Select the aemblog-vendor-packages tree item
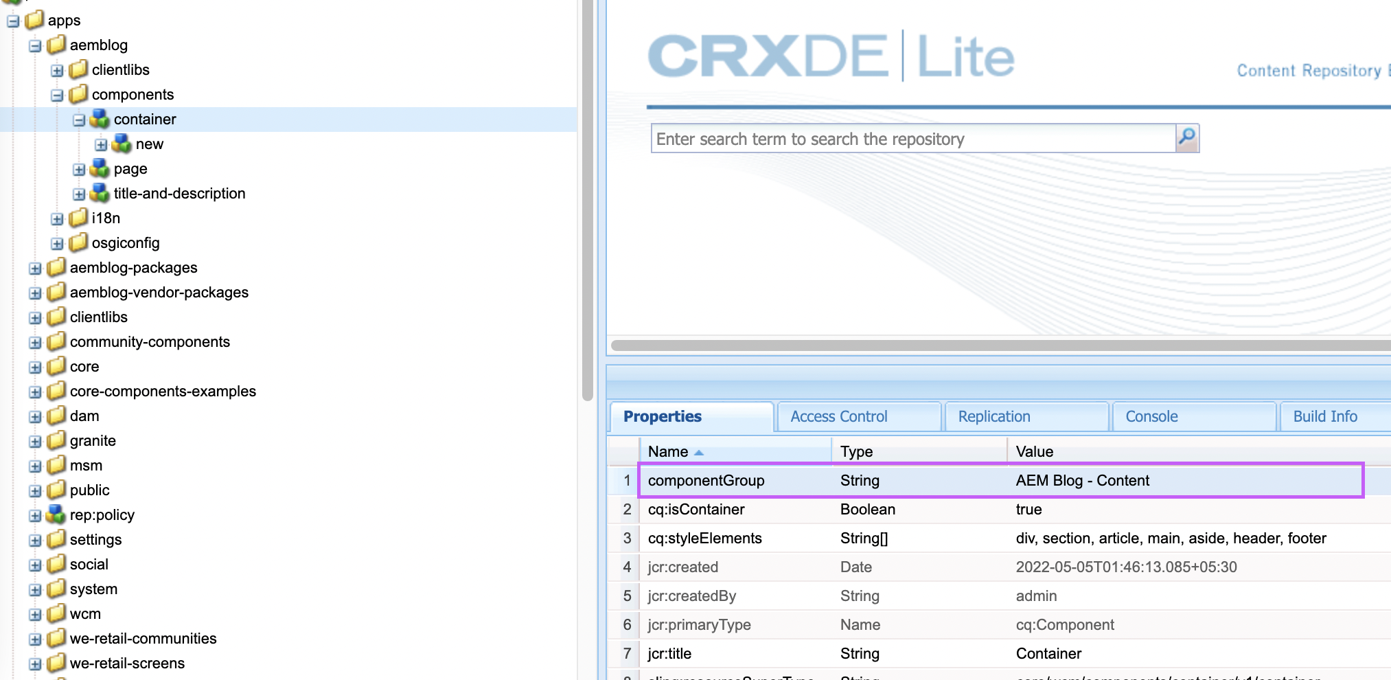The image size is (1391, 680). tap(159, 292)
